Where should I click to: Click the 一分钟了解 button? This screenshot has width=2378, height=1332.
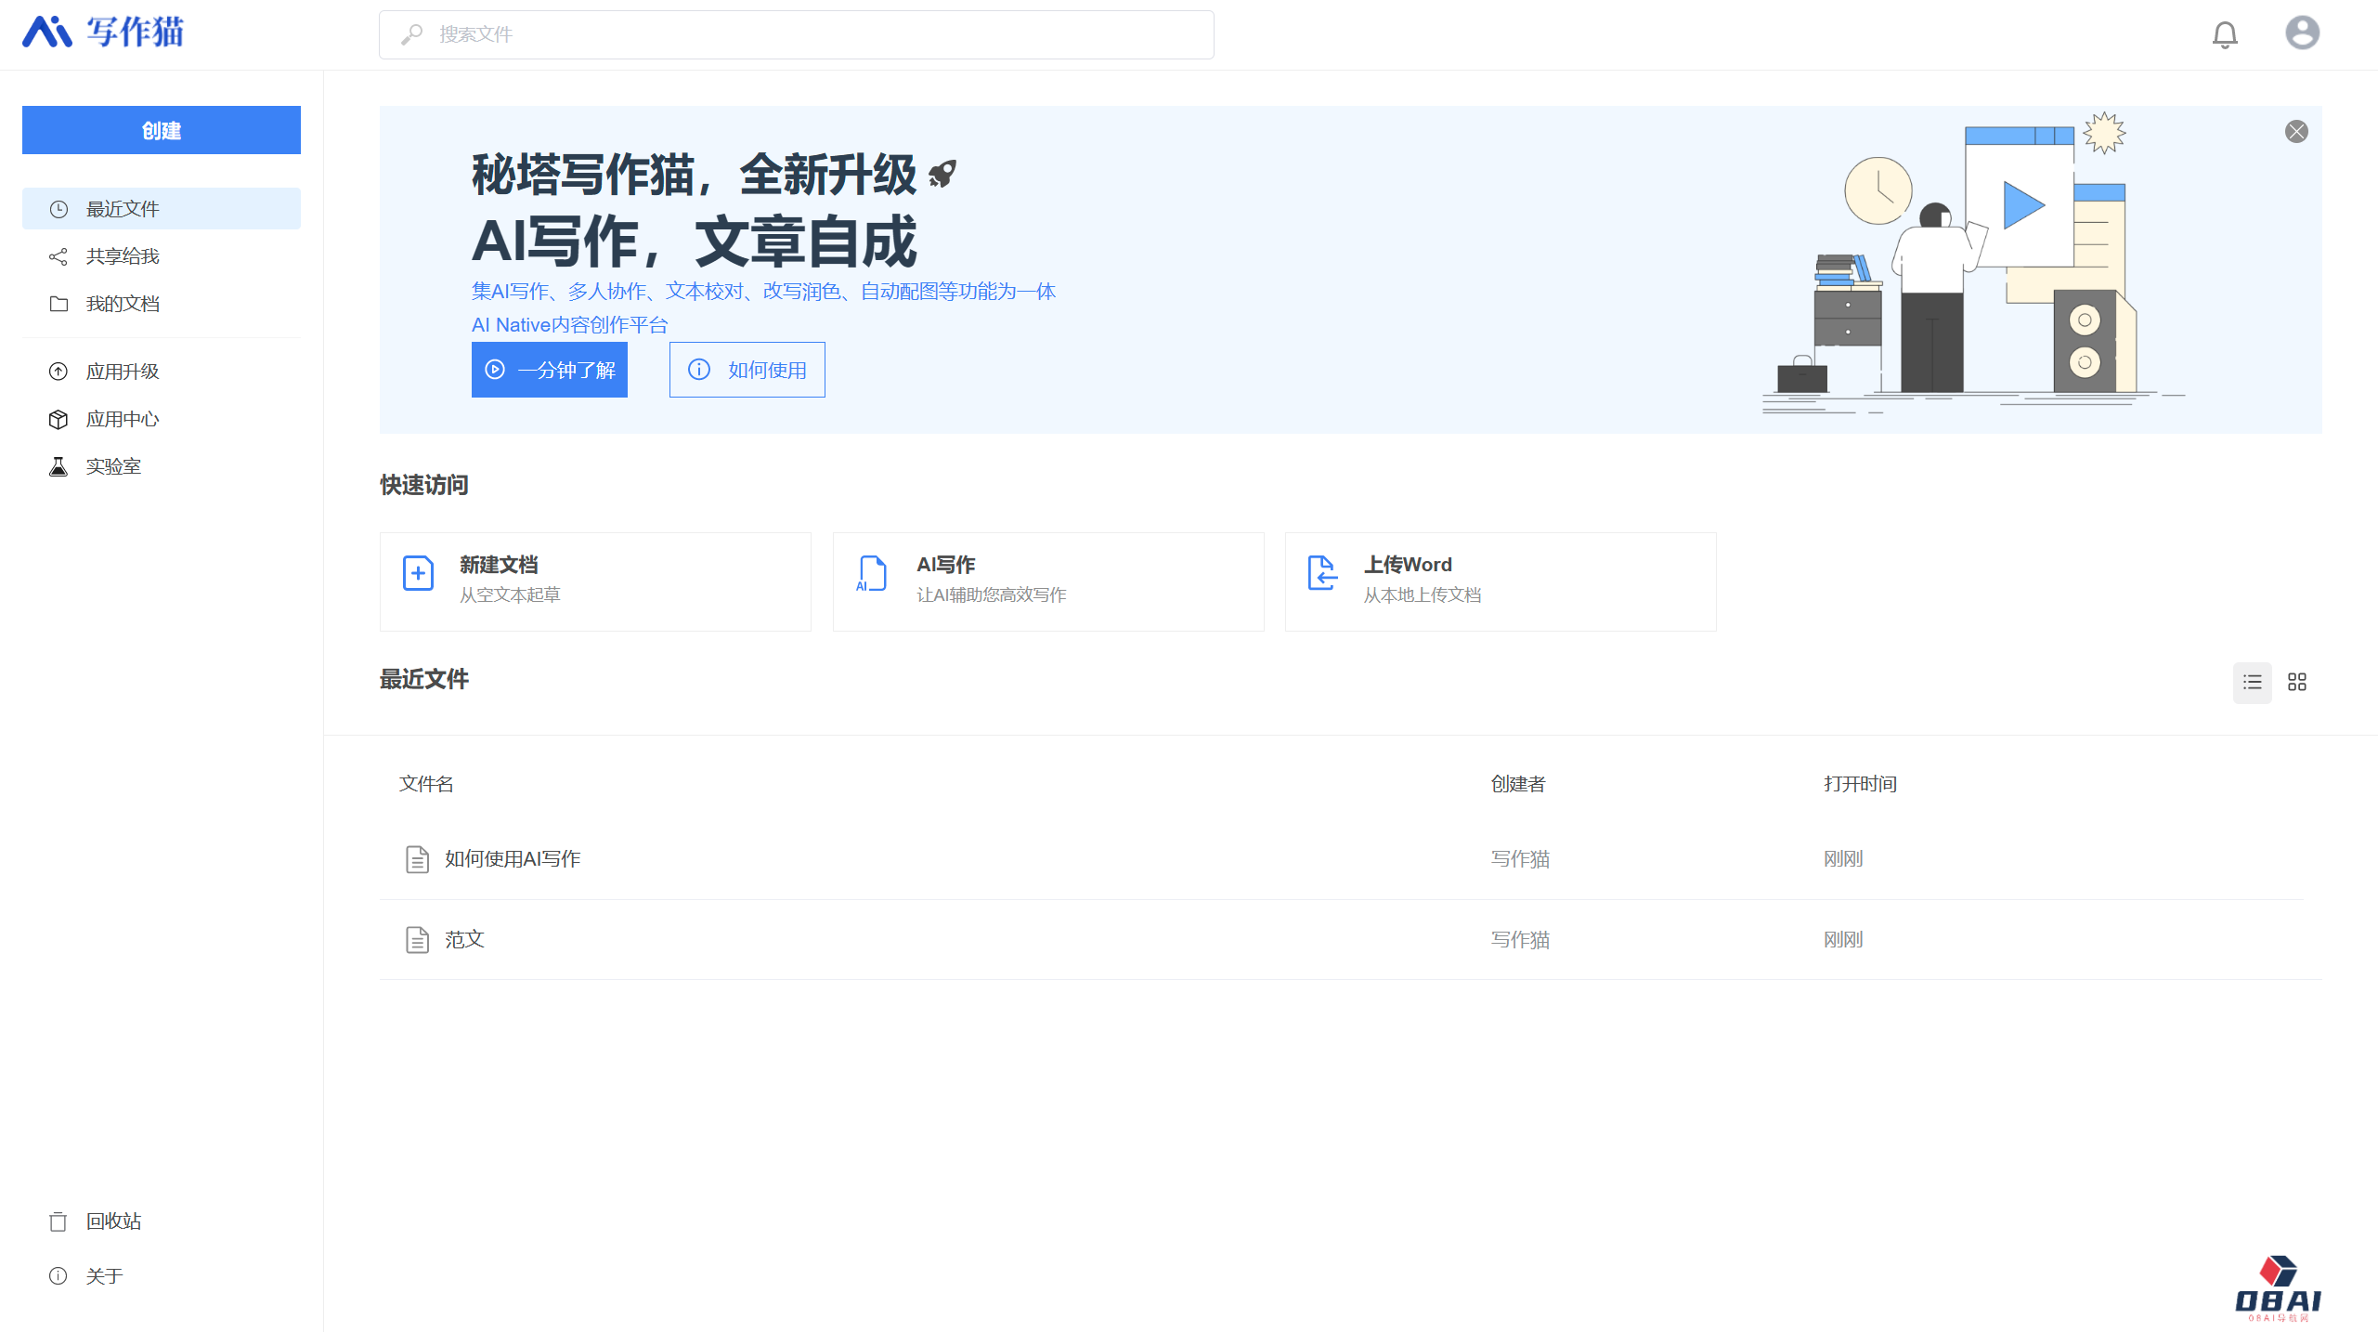point(550,370)
